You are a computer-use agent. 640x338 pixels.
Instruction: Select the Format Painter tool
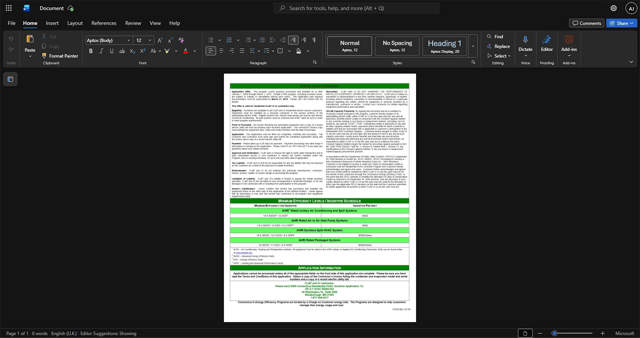[x=60, y=56]
